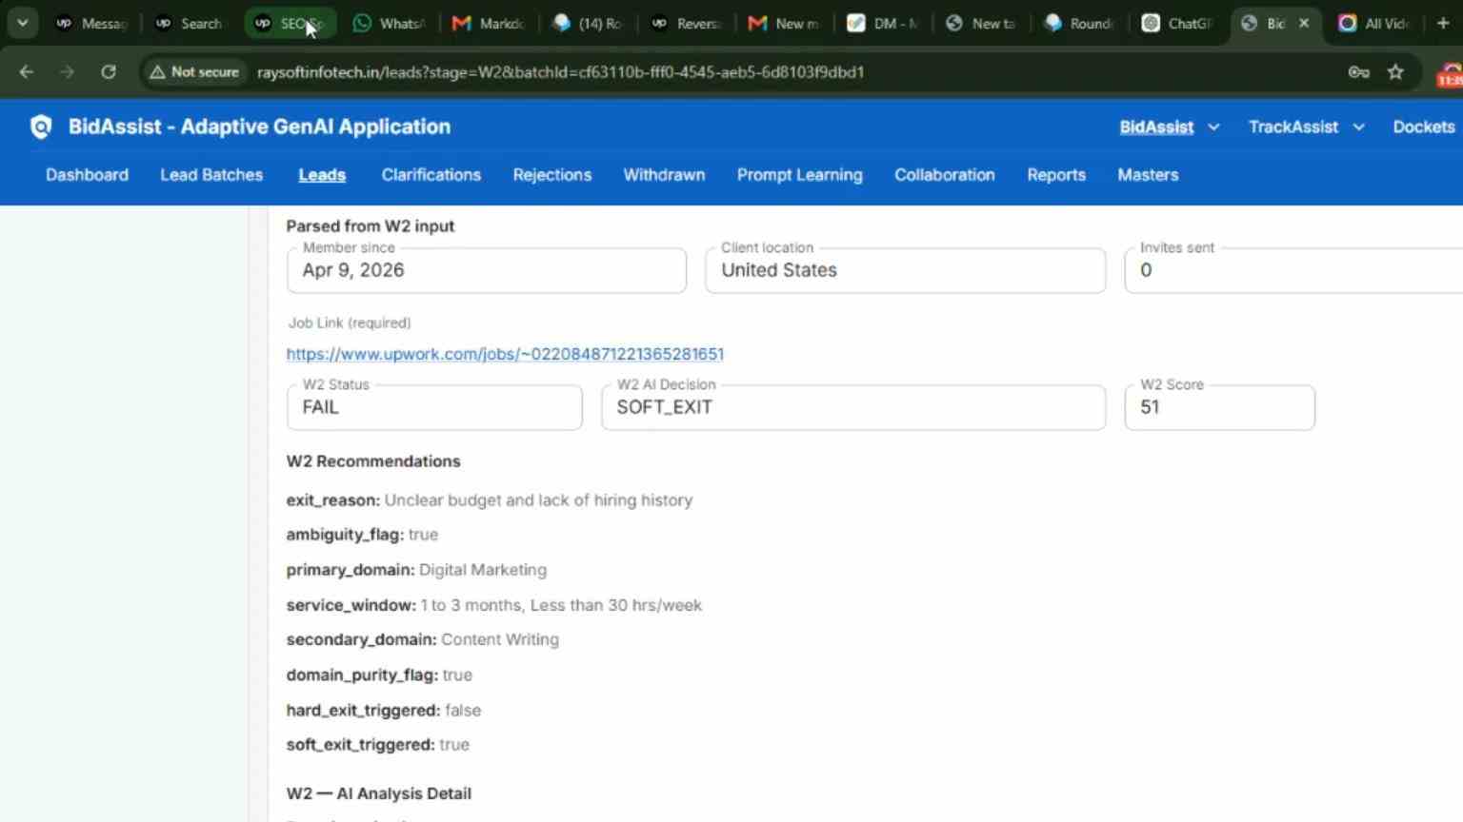The width and height of the screenshot is (1463, 822).
Task: Go to the Clarifications page
Action: click(431, 175)
